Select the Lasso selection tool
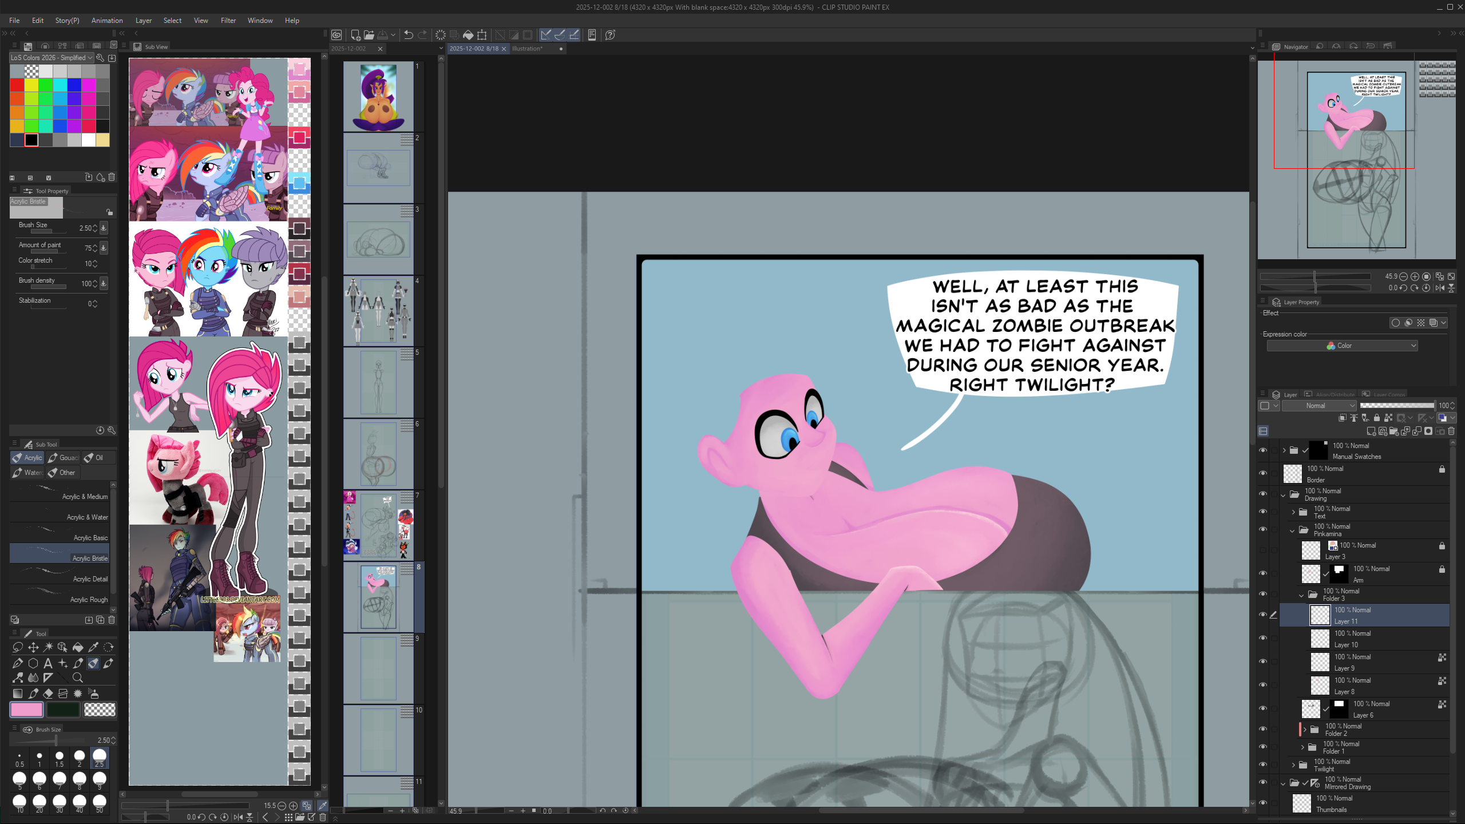 click(18, 647)
